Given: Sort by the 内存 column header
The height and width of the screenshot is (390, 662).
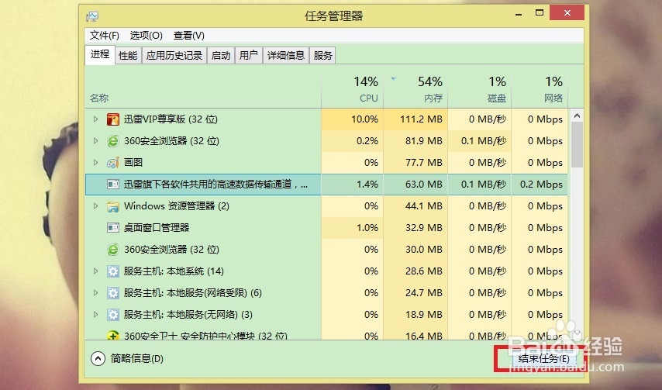Looking at the screenshot, I should (x=415, y=91).
